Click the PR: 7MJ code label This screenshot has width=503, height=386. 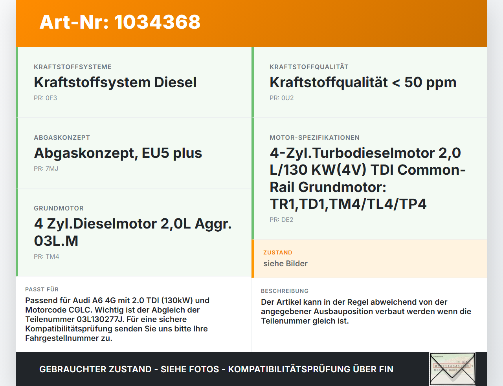click(46, 168)
